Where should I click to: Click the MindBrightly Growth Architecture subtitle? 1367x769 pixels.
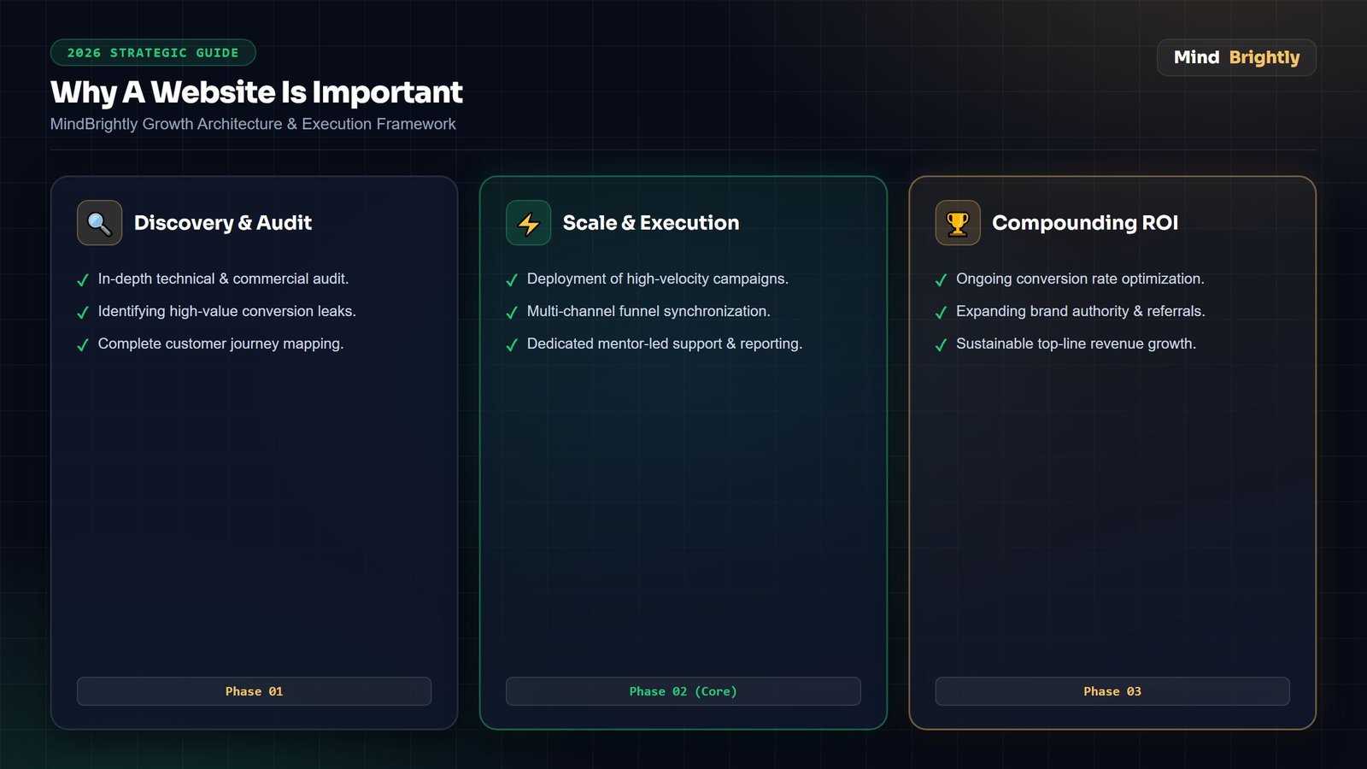pyautogui.click(x=253, y=124)
